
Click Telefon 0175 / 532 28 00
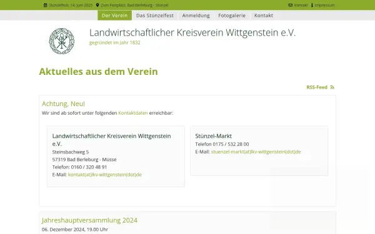coord(222,144)
